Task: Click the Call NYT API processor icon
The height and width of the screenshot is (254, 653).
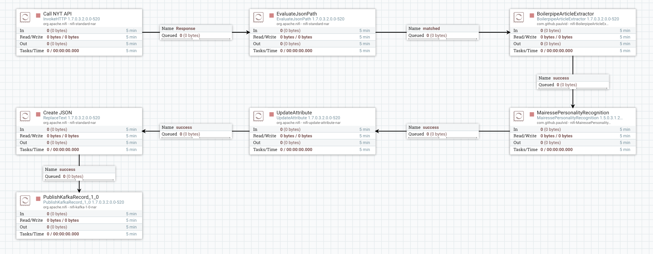Action: click(x=25, y=18)
